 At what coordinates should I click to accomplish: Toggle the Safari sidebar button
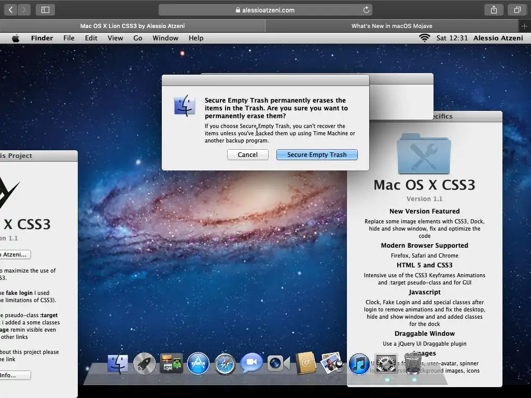click(46, 10)
